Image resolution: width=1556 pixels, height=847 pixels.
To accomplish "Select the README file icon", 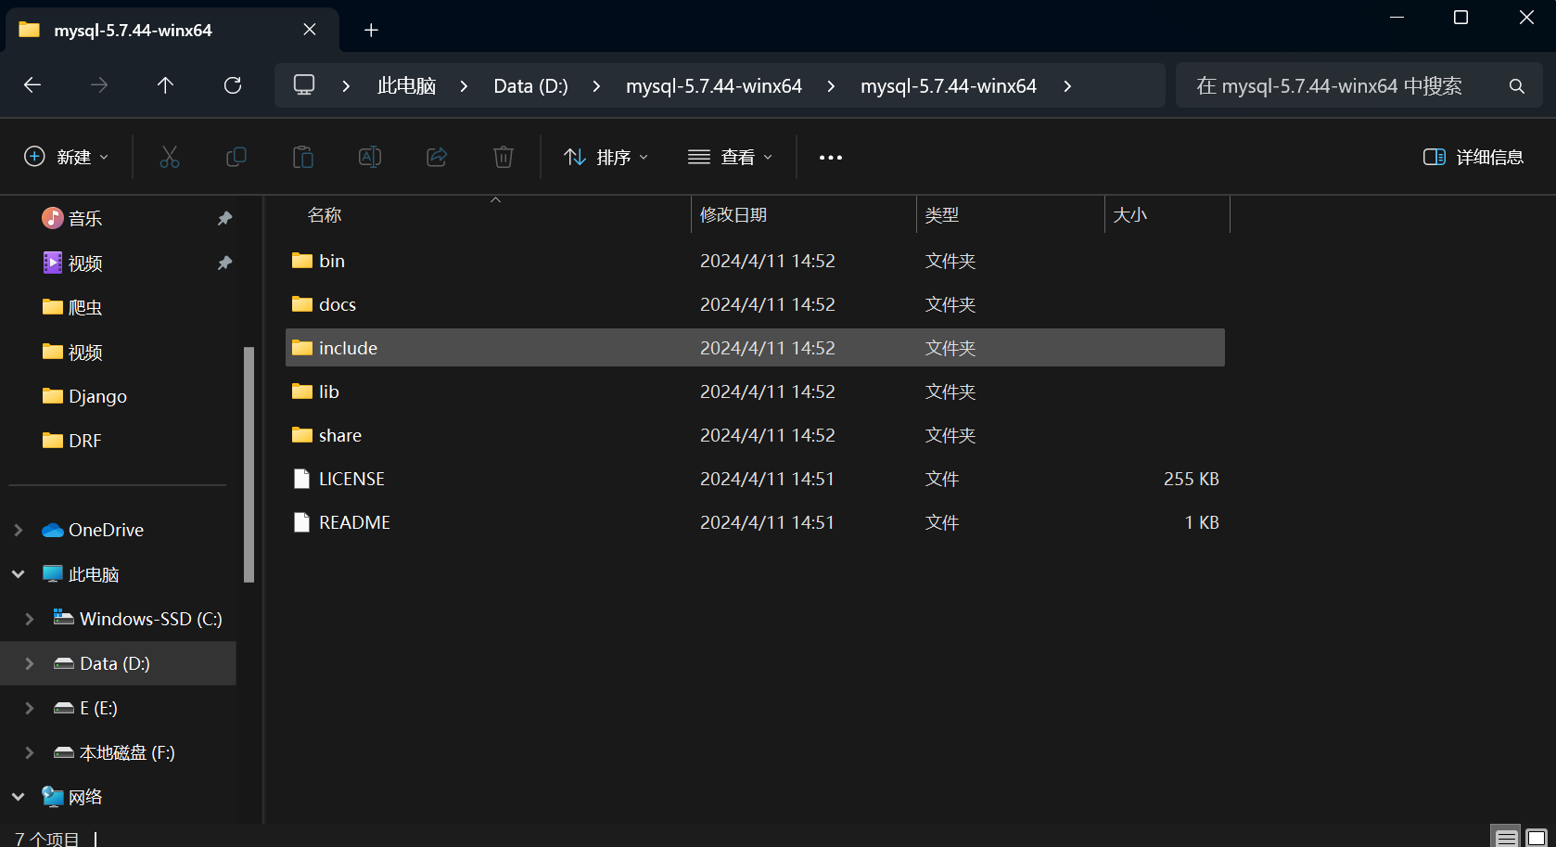I will pyautogui.click(x=301, y=522).
